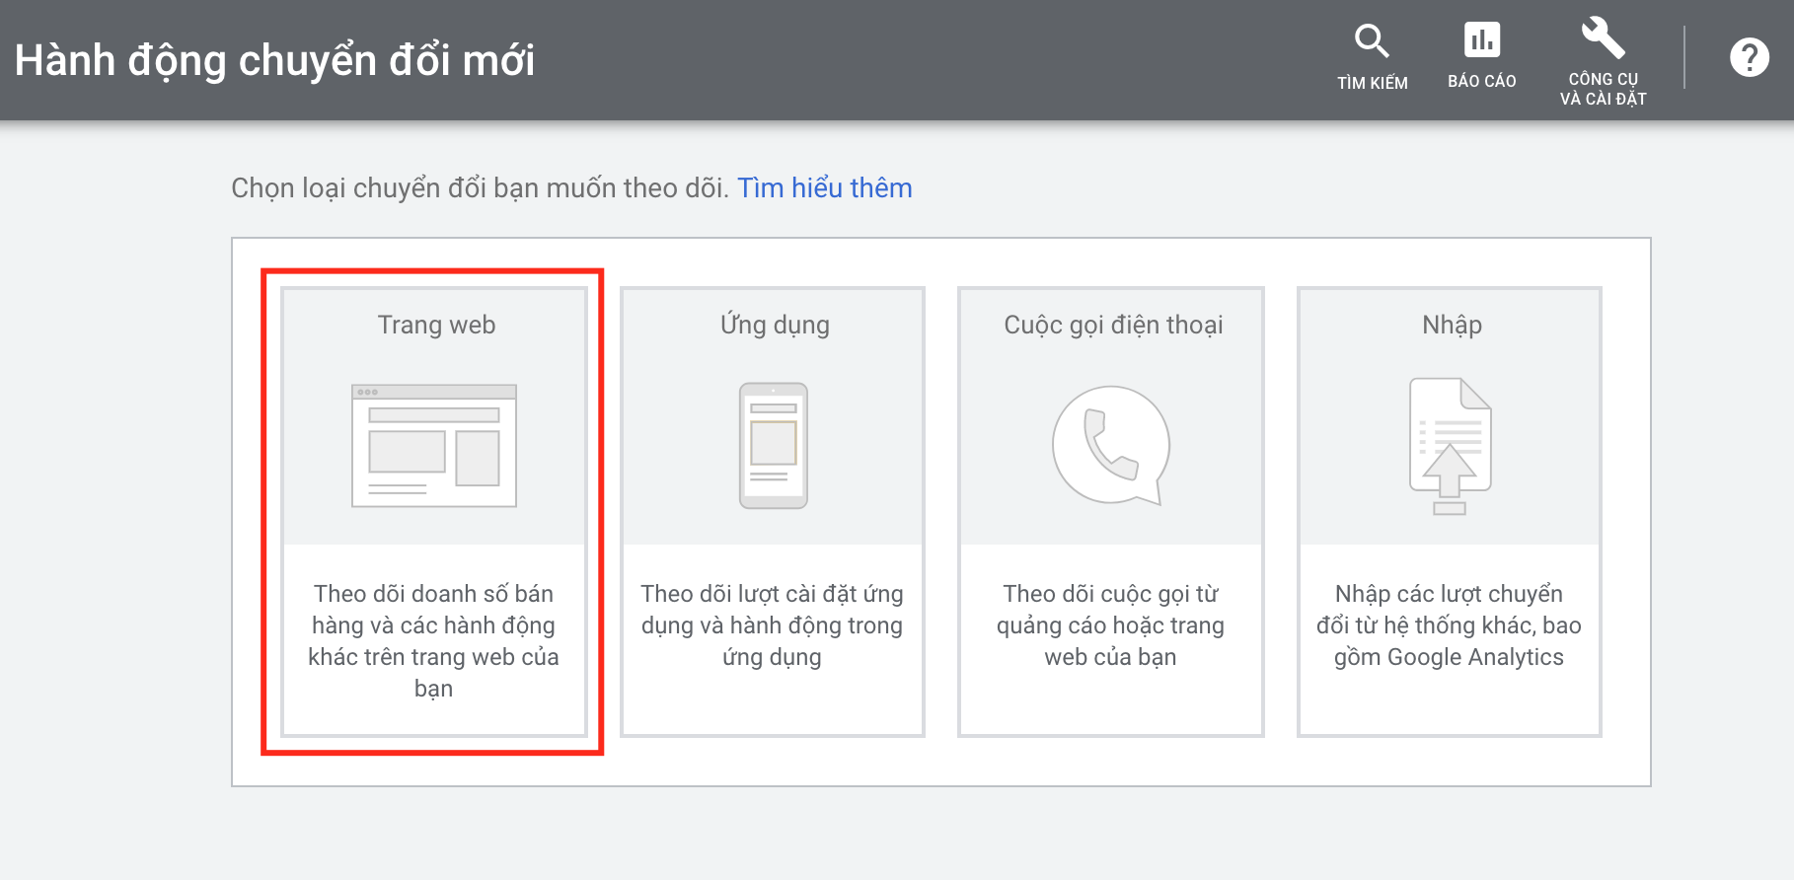
Task: Click the "CÔNG CỤ VÀ CÀI ĐẶT" label
Action: [x=1603, y=89]
